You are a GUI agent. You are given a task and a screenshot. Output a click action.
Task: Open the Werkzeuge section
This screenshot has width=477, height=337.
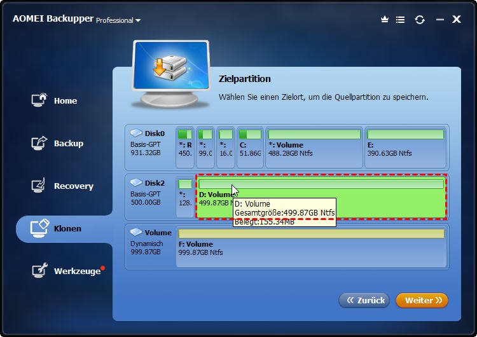[x=69, y=270]
